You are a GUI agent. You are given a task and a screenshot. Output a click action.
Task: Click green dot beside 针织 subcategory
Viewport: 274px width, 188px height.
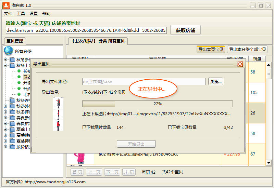point(19,89)
